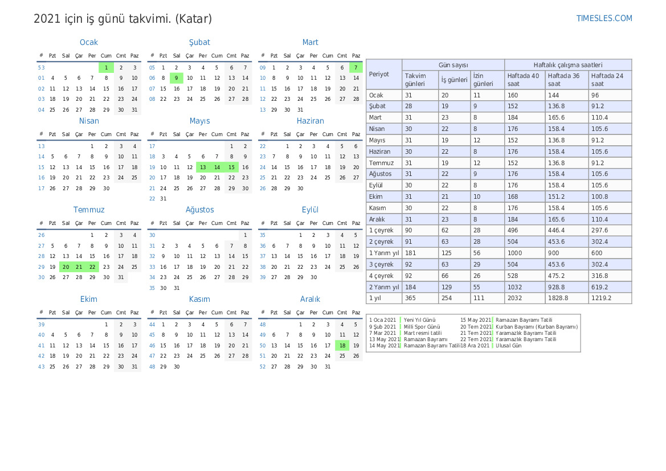Click highlighted day 20 in Temmuz calendar
The width and height of the screenshot is (666, 471).
pos(66,267)
